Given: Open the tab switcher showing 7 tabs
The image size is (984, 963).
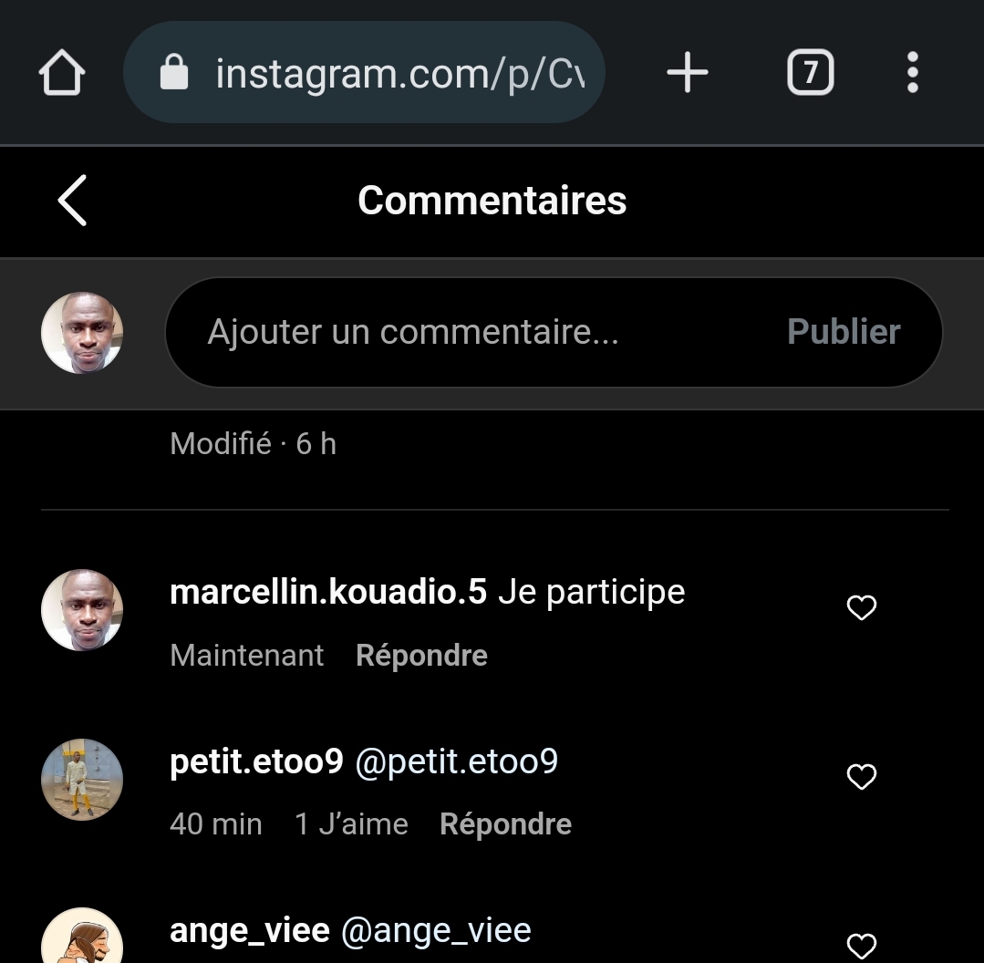Looking at the screenshot, I should [810, 73].
